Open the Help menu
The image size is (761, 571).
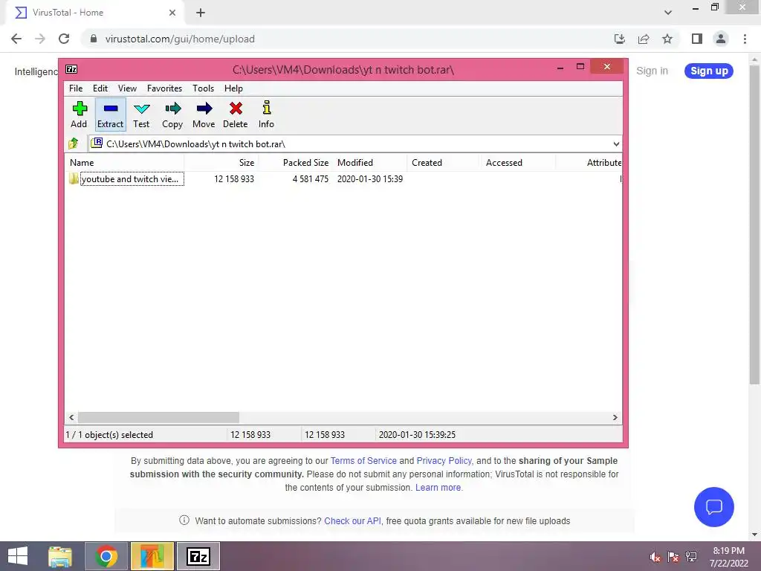[x=233, y=88]
